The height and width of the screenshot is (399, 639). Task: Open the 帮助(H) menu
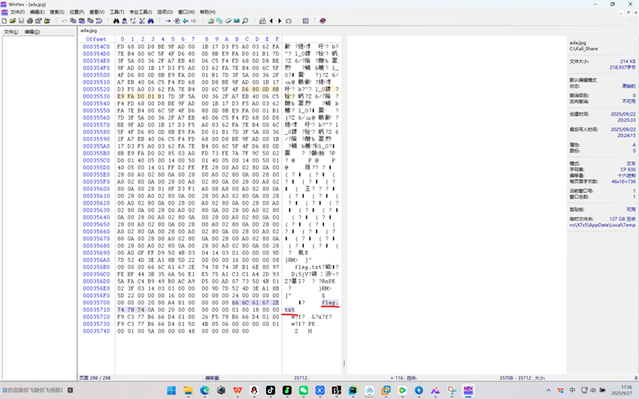pos(207,12)
